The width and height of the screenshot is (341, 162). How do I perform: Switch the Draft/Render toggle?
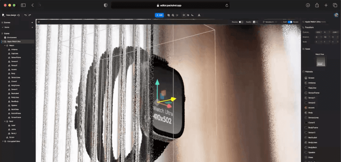click(x=290, y=22)
